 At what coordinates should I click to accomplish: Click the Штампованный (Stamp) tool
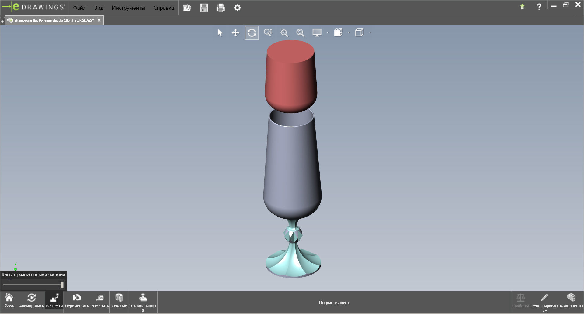143,301
